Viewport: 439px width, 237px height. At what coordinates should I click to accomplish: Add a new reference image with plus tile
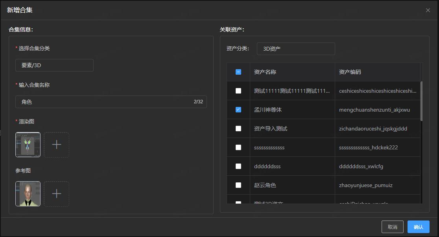[56, 194]
